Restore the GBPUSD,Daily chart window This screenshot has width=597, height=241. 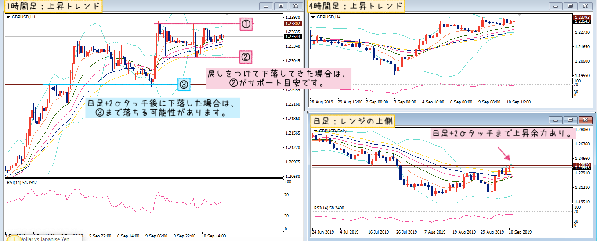[x=570, y=120]
